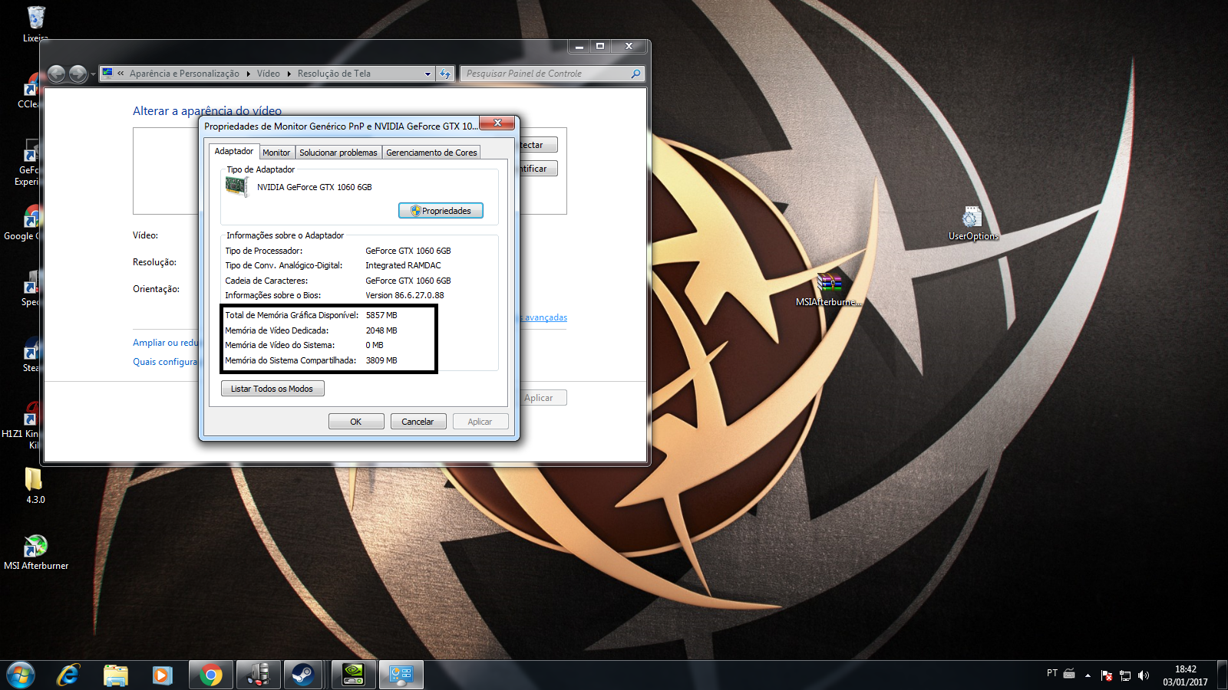Click the Aparência e Personalização breadcrumb
This screenshot has height=690, width=1228.
[x=184, y=74]
